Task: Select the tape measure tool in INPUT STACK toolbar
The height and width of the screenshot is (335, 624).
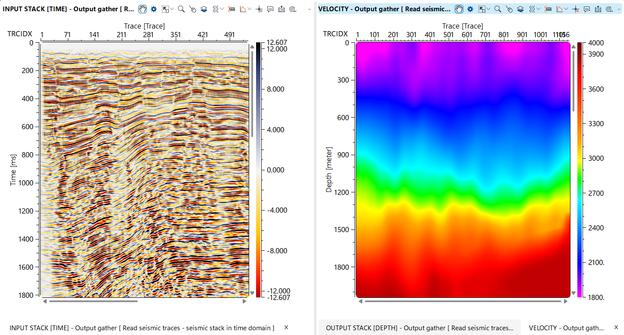Action: pyautogui.click(x=293, y=9)
